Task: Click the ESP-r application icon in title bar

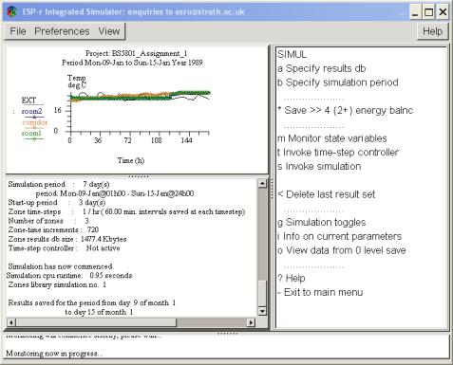Action: [x=12, y=12]
